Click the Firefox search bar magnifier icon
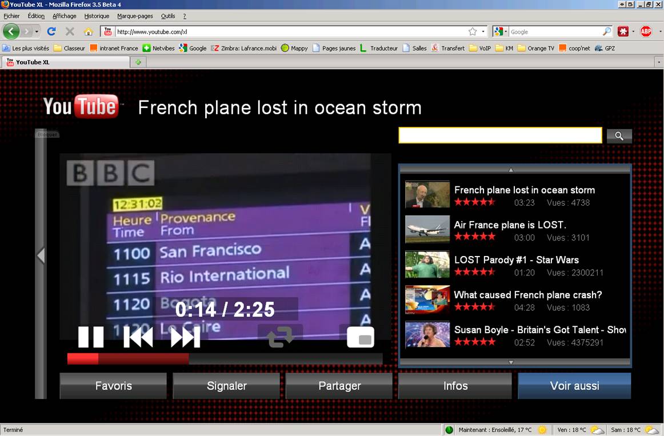The image size is (664, 436). [x=607, y=31]
